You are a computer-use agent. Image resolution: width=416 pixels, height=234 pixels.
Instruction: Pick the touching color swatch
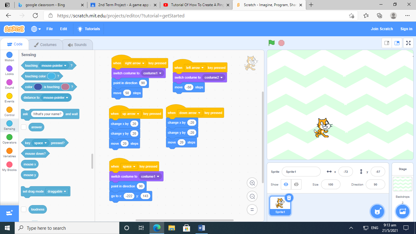51,76
